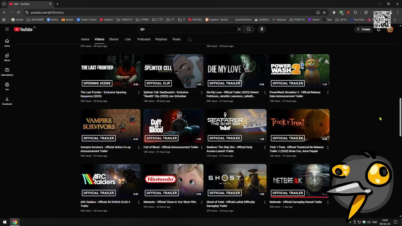Open the You section in sidebar
The image size is (402, 226).
pos(7,86)
